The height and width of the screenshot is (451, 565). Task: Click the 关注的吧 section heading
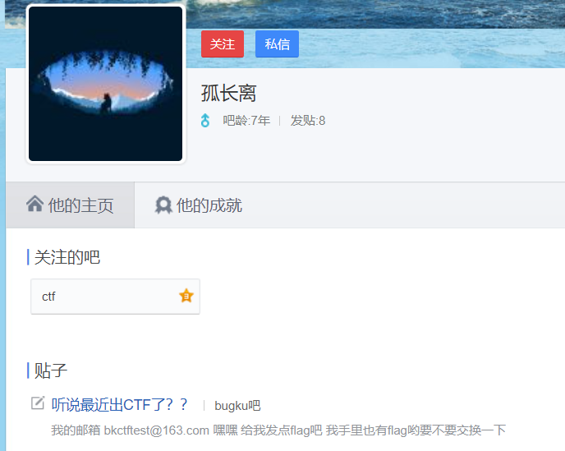[67, 257]
